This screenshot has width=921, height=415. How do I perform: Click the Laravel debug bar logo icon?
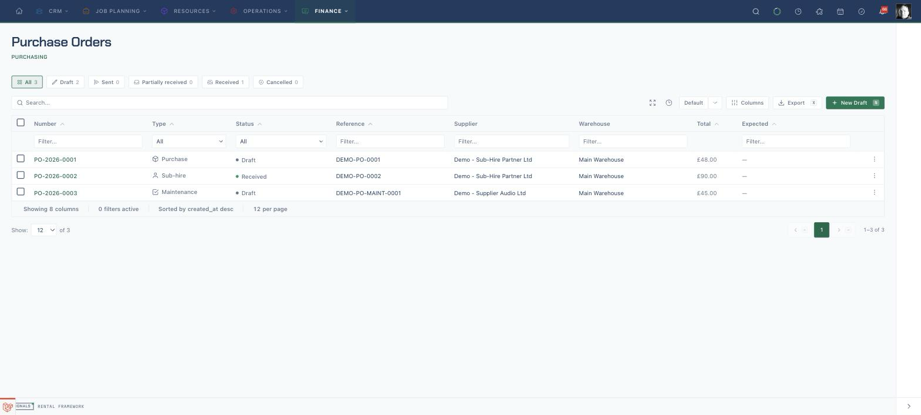click(8, 407)
